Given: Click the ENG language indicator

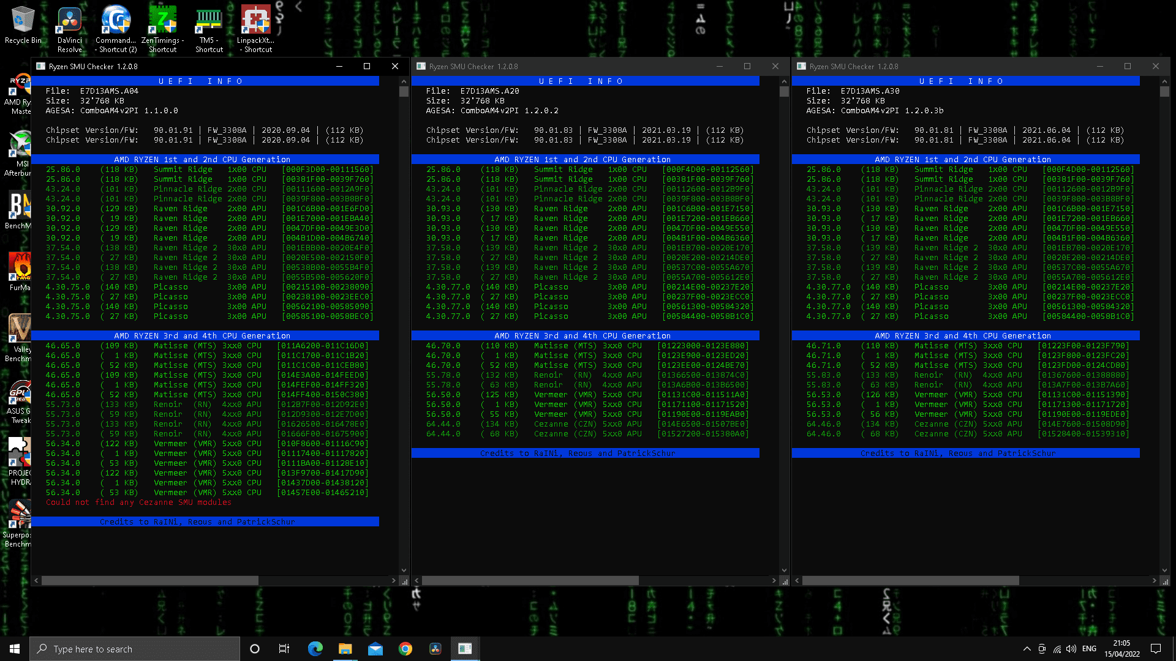Looking at the screenshot, I should (1089, 649).
